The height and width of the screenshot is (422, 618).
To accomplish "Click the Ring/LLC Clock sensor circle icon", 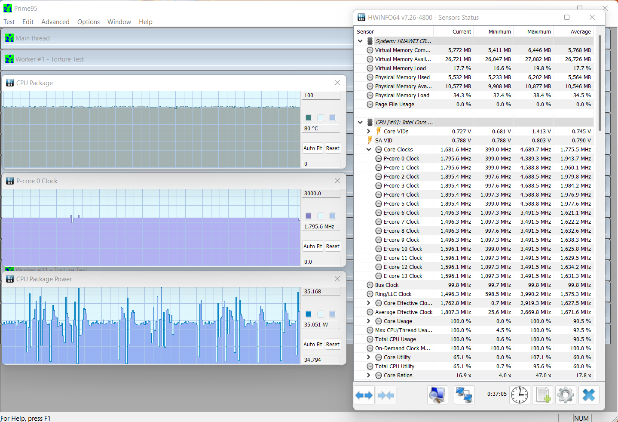I will coord(370,294).
